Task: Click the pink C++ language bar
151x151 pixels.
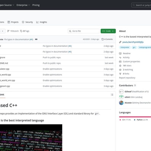Action: 135,117
